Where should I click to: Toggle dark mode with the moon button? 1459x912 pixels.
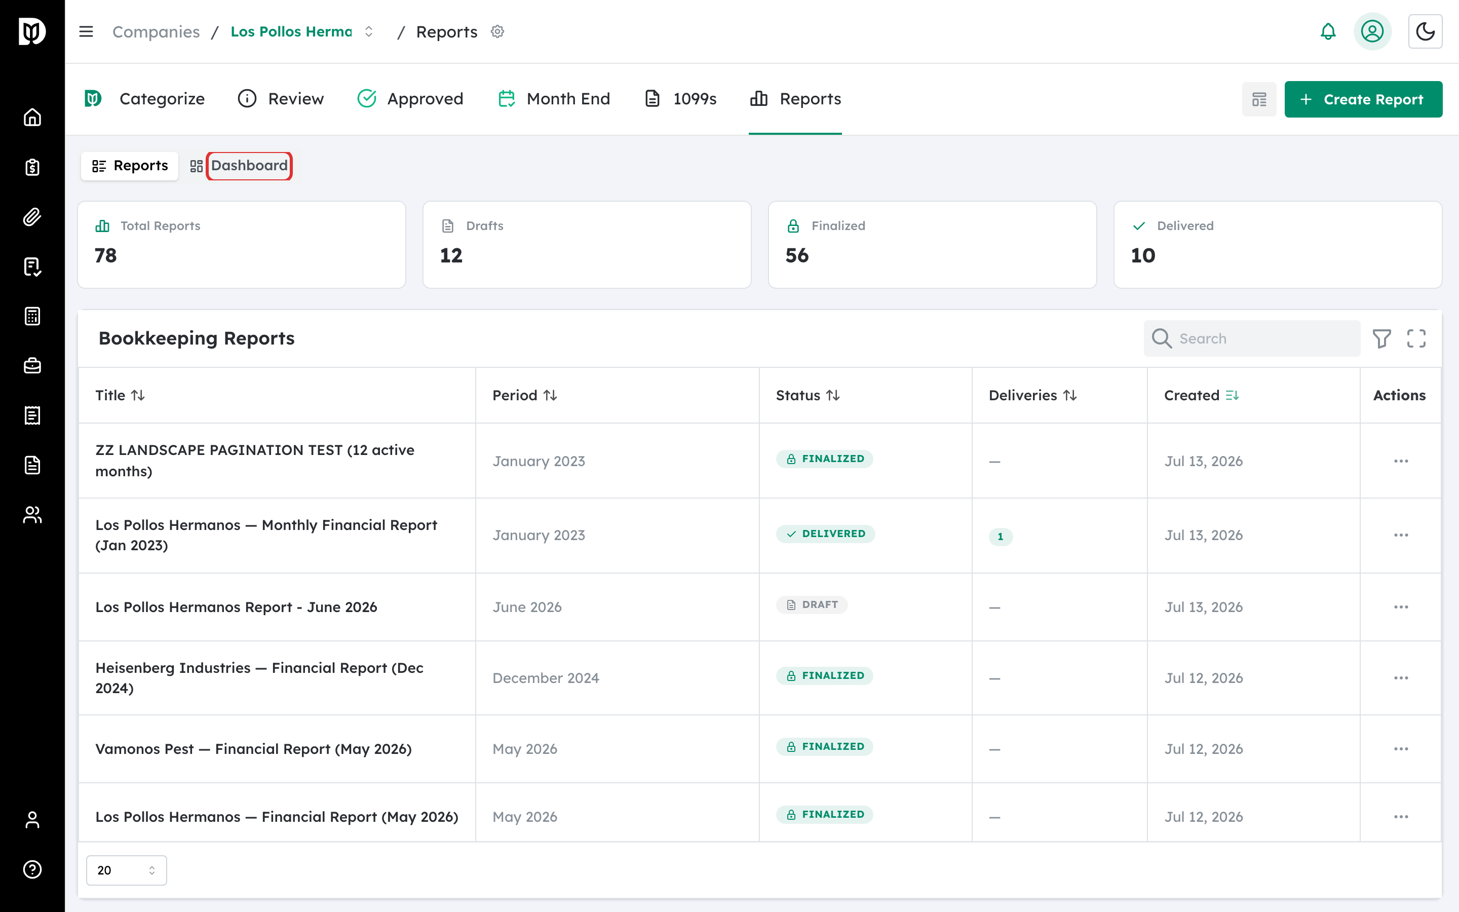pos(1425,31)
